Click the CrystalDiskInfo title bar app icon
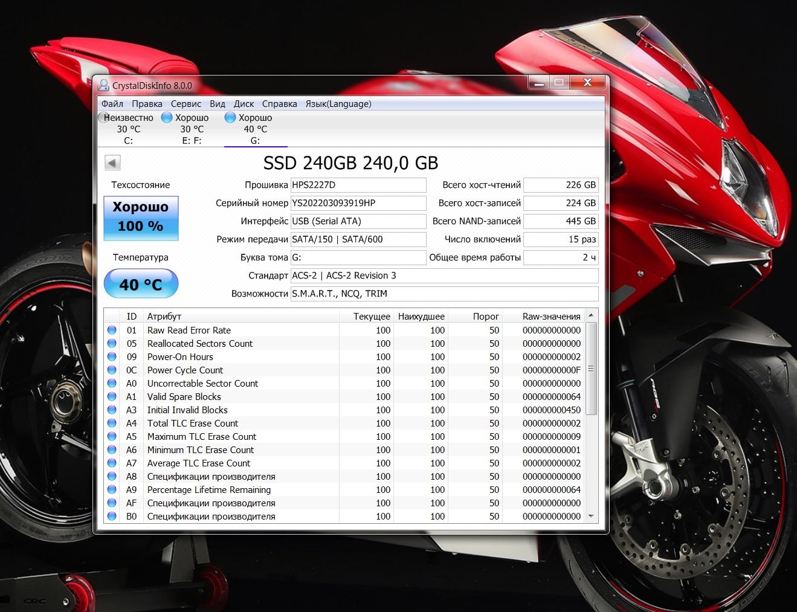 (x=103, y=85)
